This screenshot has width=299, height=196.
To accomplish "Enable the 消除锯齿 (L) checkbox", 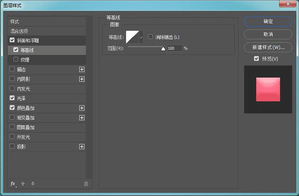I will [x=150, y=36].
